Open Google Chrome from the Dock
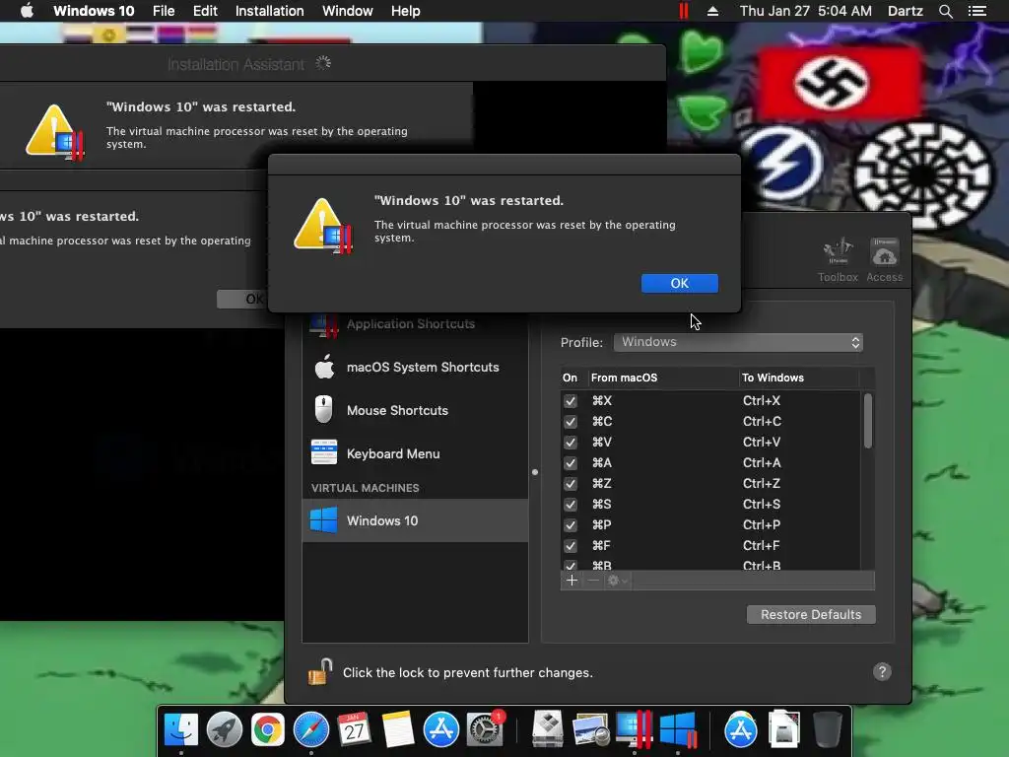 (268, 729)
